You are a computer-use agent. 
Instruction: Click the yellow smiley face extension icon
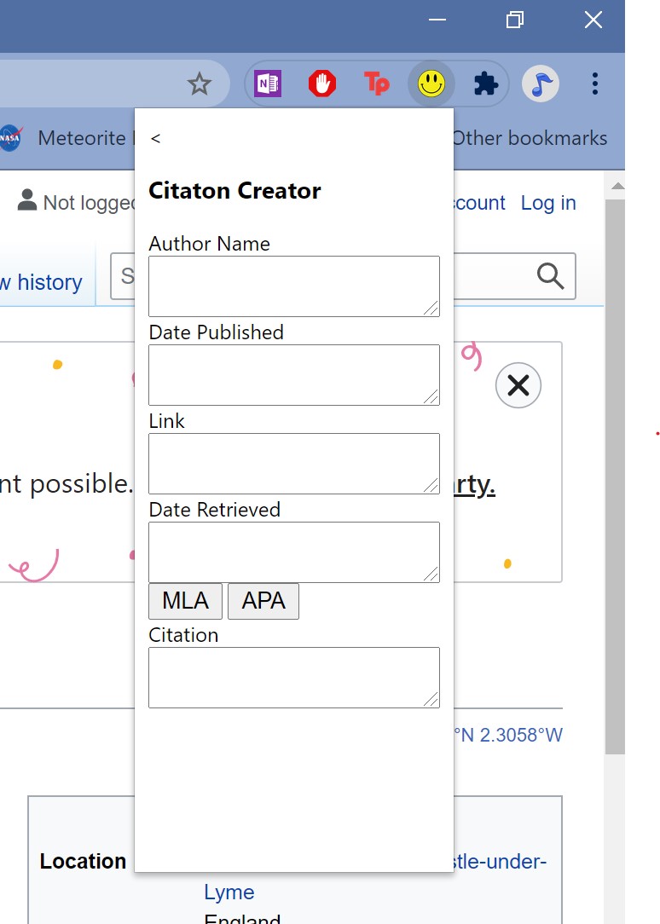[431, 84]
